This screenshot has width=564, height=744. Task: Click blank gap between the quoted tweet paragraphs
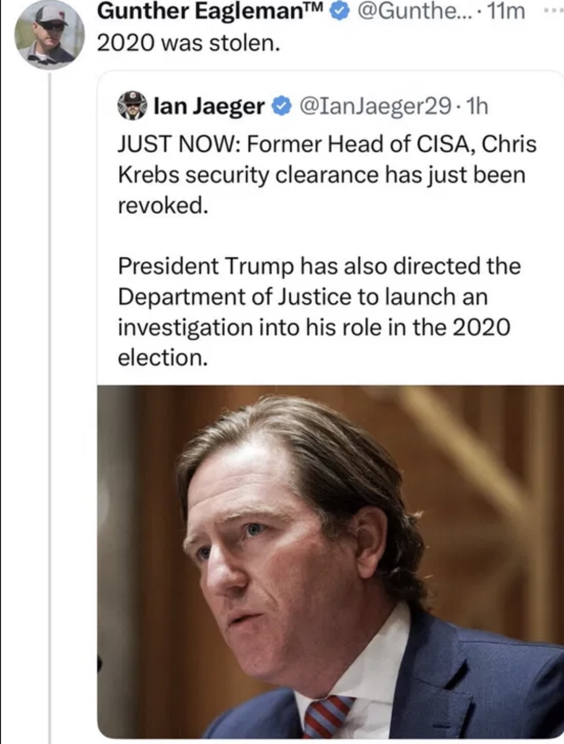[x=319, y=235]
